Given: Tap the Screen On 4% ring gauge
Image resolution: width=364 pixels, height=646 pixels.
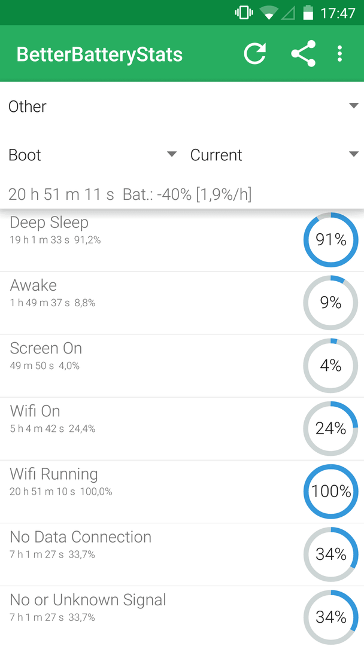Looking at the screenshot, I should (x=330, y=366).
